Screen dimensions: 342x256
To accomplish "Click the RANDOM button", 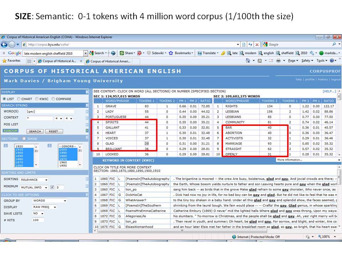I will pos(10,130).
